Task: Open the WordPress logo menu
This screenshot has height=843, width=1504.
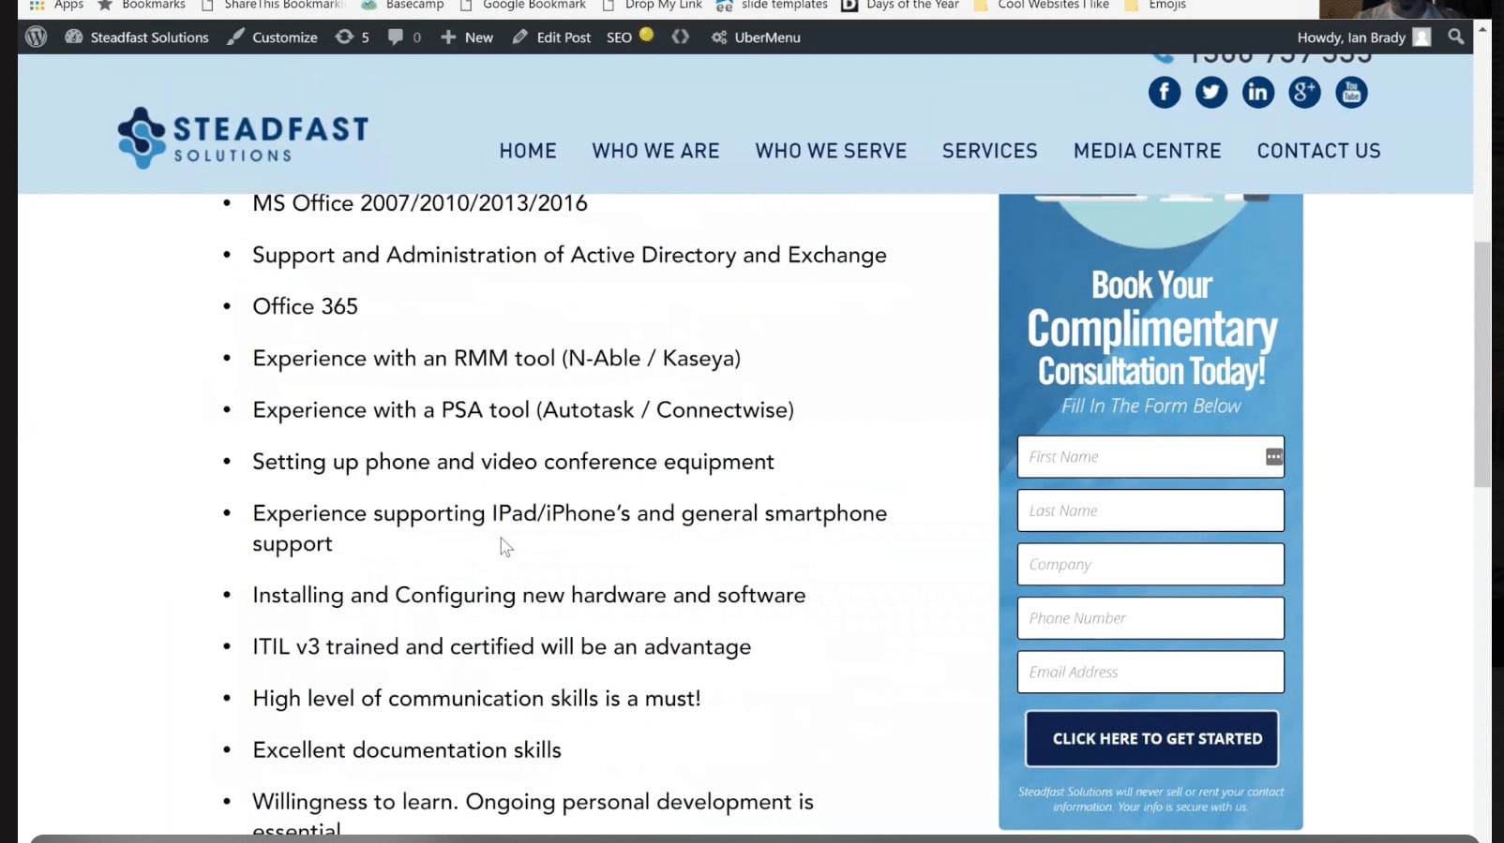Action: pos(37,37)
